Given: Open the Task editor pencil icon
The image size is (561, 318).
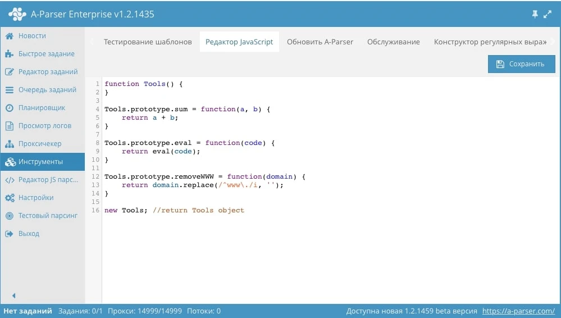Looking at the screenshot, I should (x=9, y=72).
